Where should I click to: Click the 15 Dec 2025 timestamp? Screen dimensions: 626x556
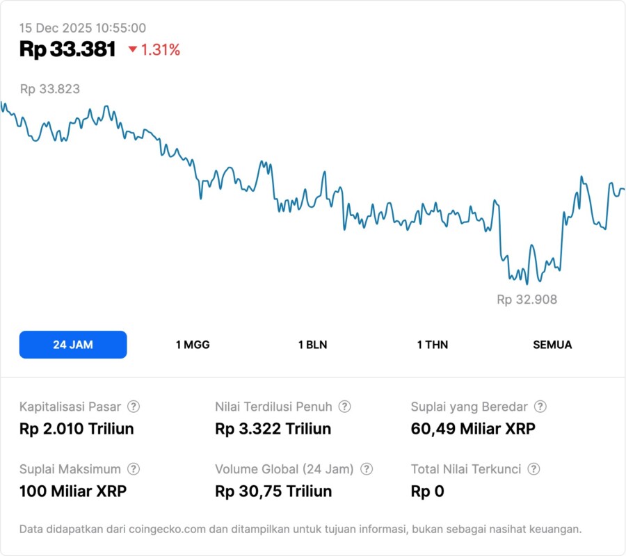tap(83, 28)
